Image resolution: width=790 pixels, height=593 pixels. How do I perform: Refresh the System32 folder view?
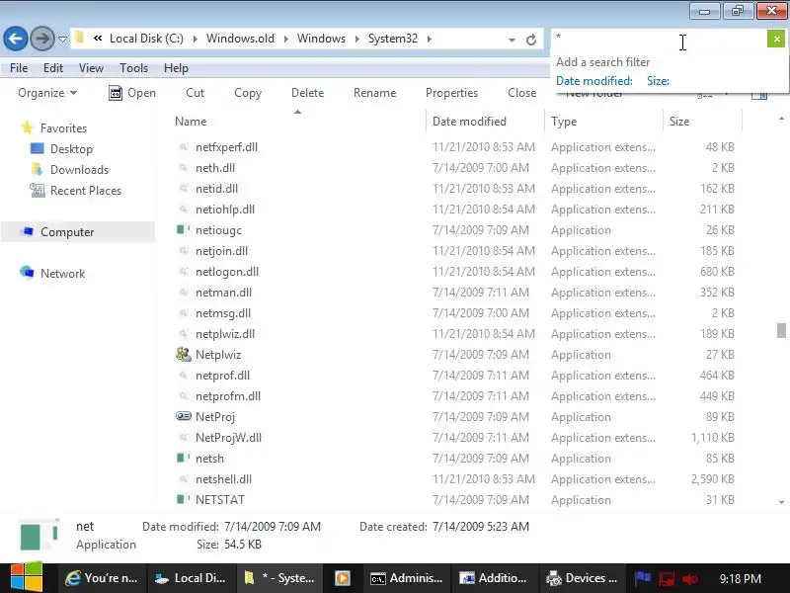point(531,40)
